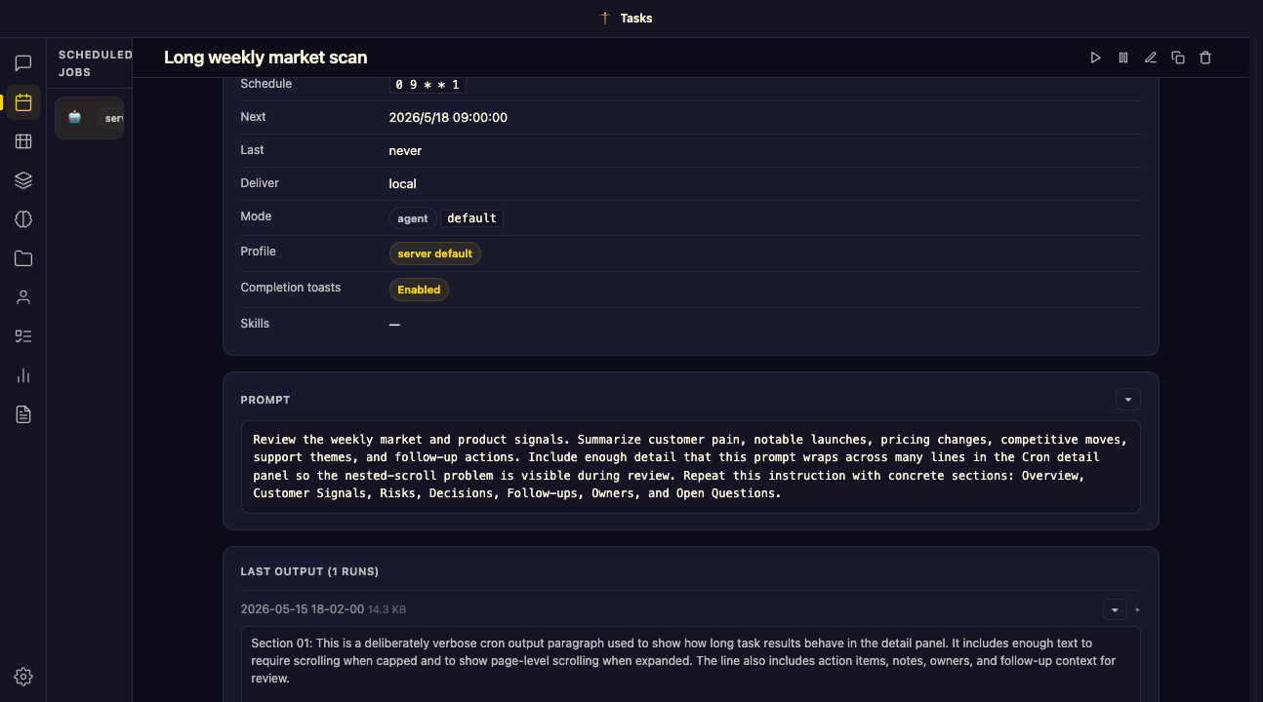Open the user profile sidebar icon
Viewport: 1263px width, 702px height.
coord(23,297)
